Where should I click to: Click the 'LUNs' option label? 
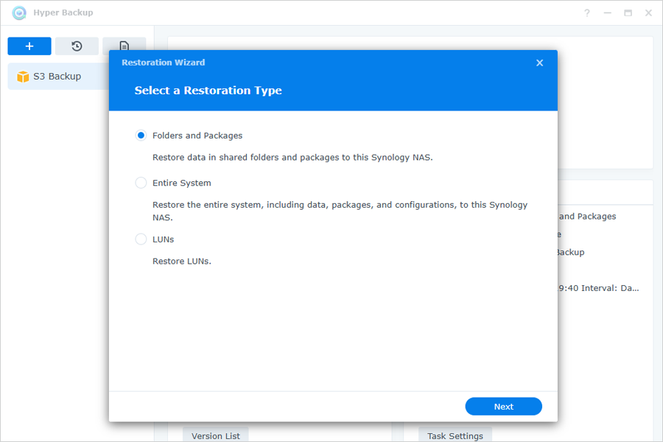pos(164,239)
